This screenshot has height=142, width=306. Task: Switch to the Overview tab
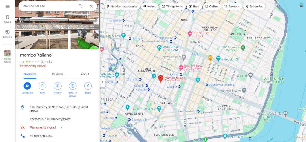(30, 74)
